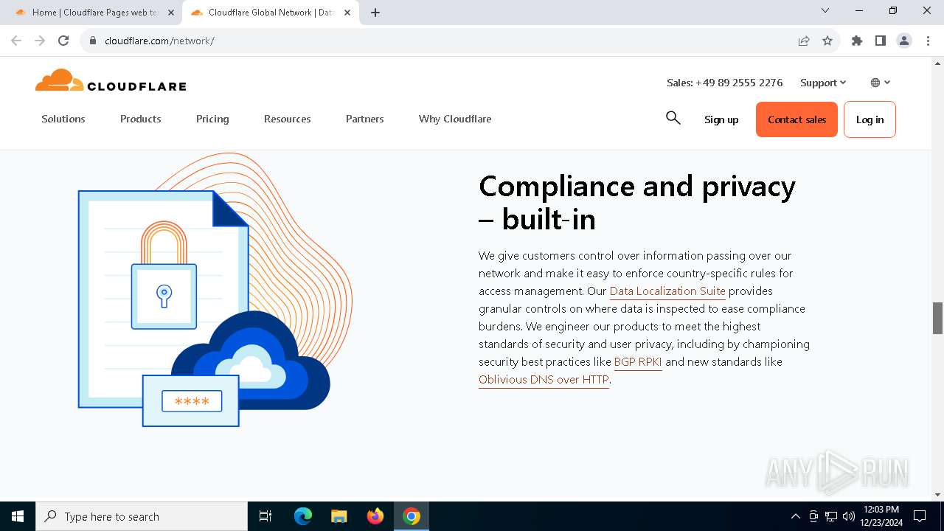
Task: Launch Microsoft Edge from taskbar
Action: [303, 516]
